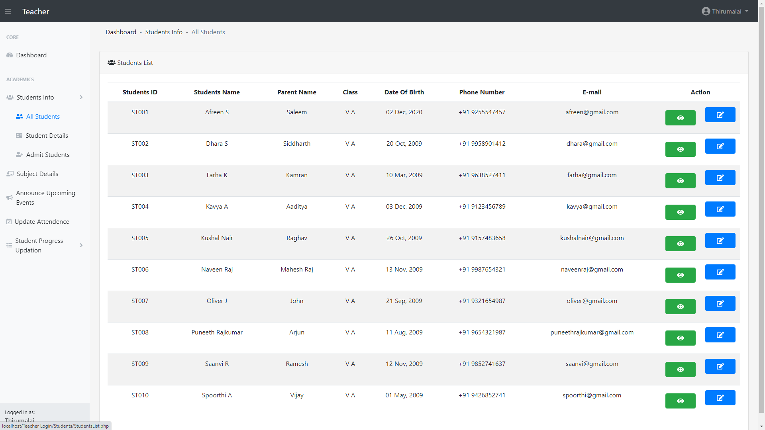
Task: Click the edit icon for Oliver J
Action: pyautogui.click(x=720, y=303)
